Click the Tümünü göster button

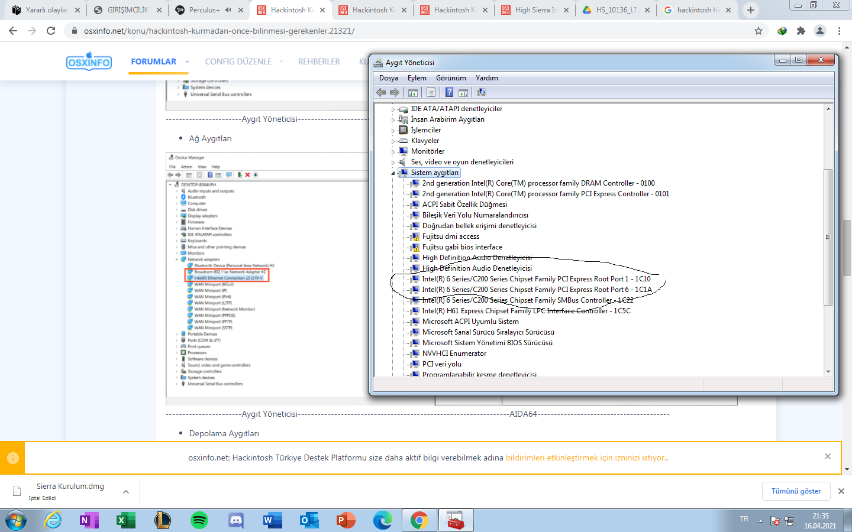pos(796,491)
